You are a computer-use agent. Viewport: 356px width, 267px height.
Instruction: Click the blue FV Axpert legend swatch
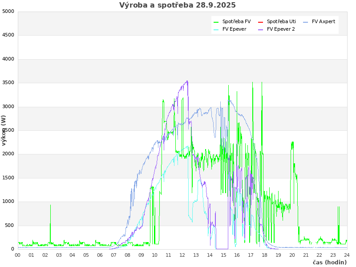point(306,22)
